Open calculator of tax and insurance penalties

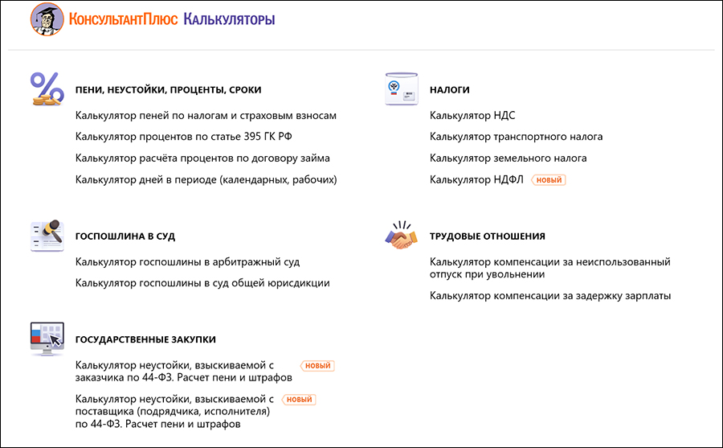pyautogui.click(x=206, y=116)
